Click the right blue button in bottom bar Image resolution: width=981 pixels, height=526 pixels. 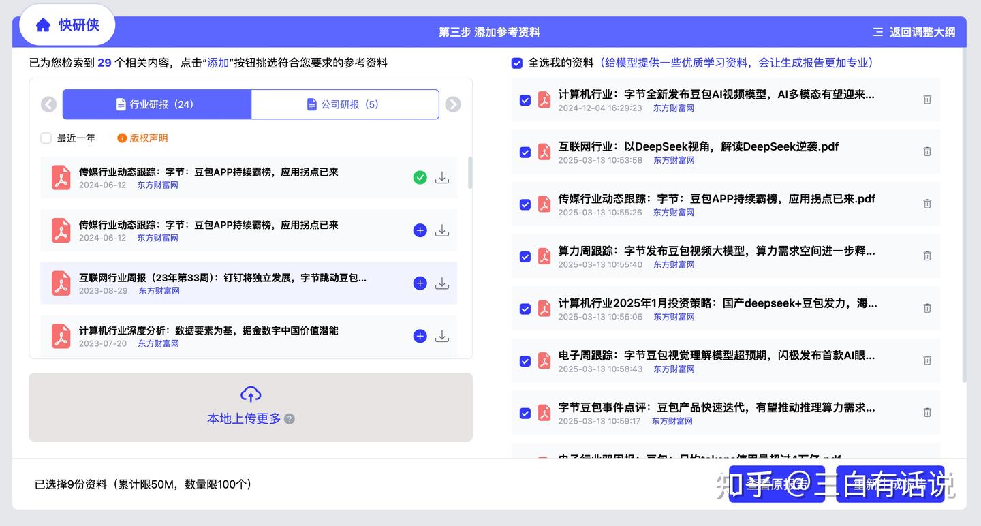tap(890, 484)
